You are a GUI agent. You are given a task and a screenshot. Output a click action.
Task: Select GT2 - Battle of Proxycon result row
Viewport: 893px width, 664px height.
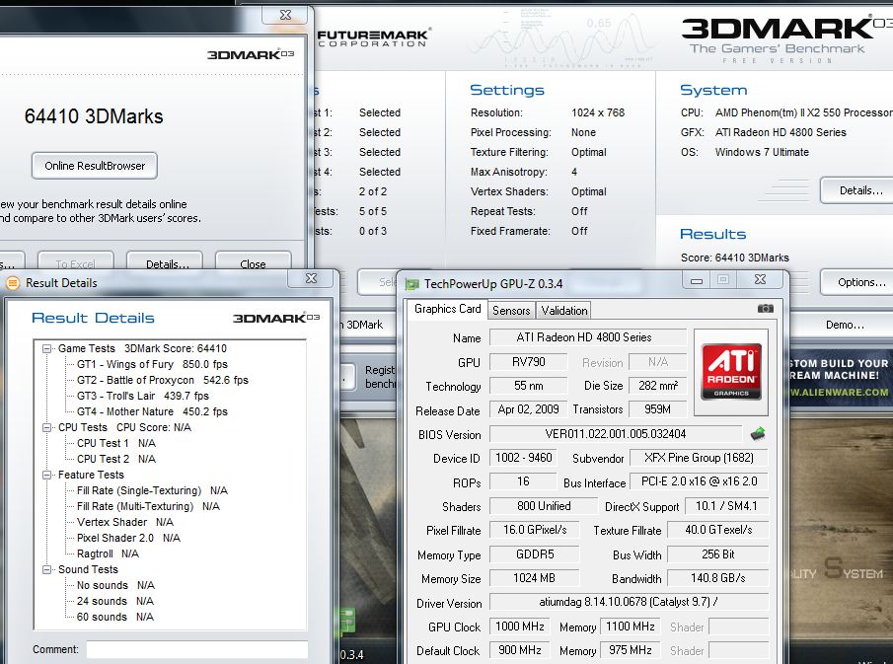[x=162, y=380]
